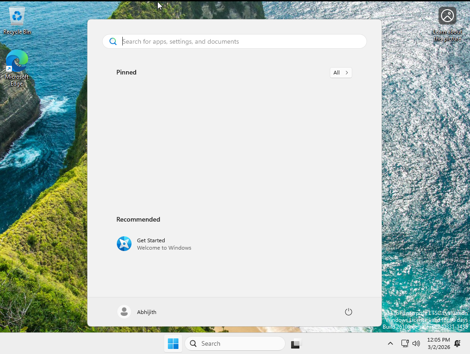Open the clock and date flyout

click(439, 343)
